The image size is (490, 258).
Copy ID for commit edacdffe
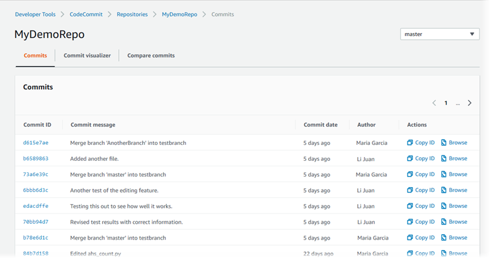pyautogui.click(x=421, y=206)
